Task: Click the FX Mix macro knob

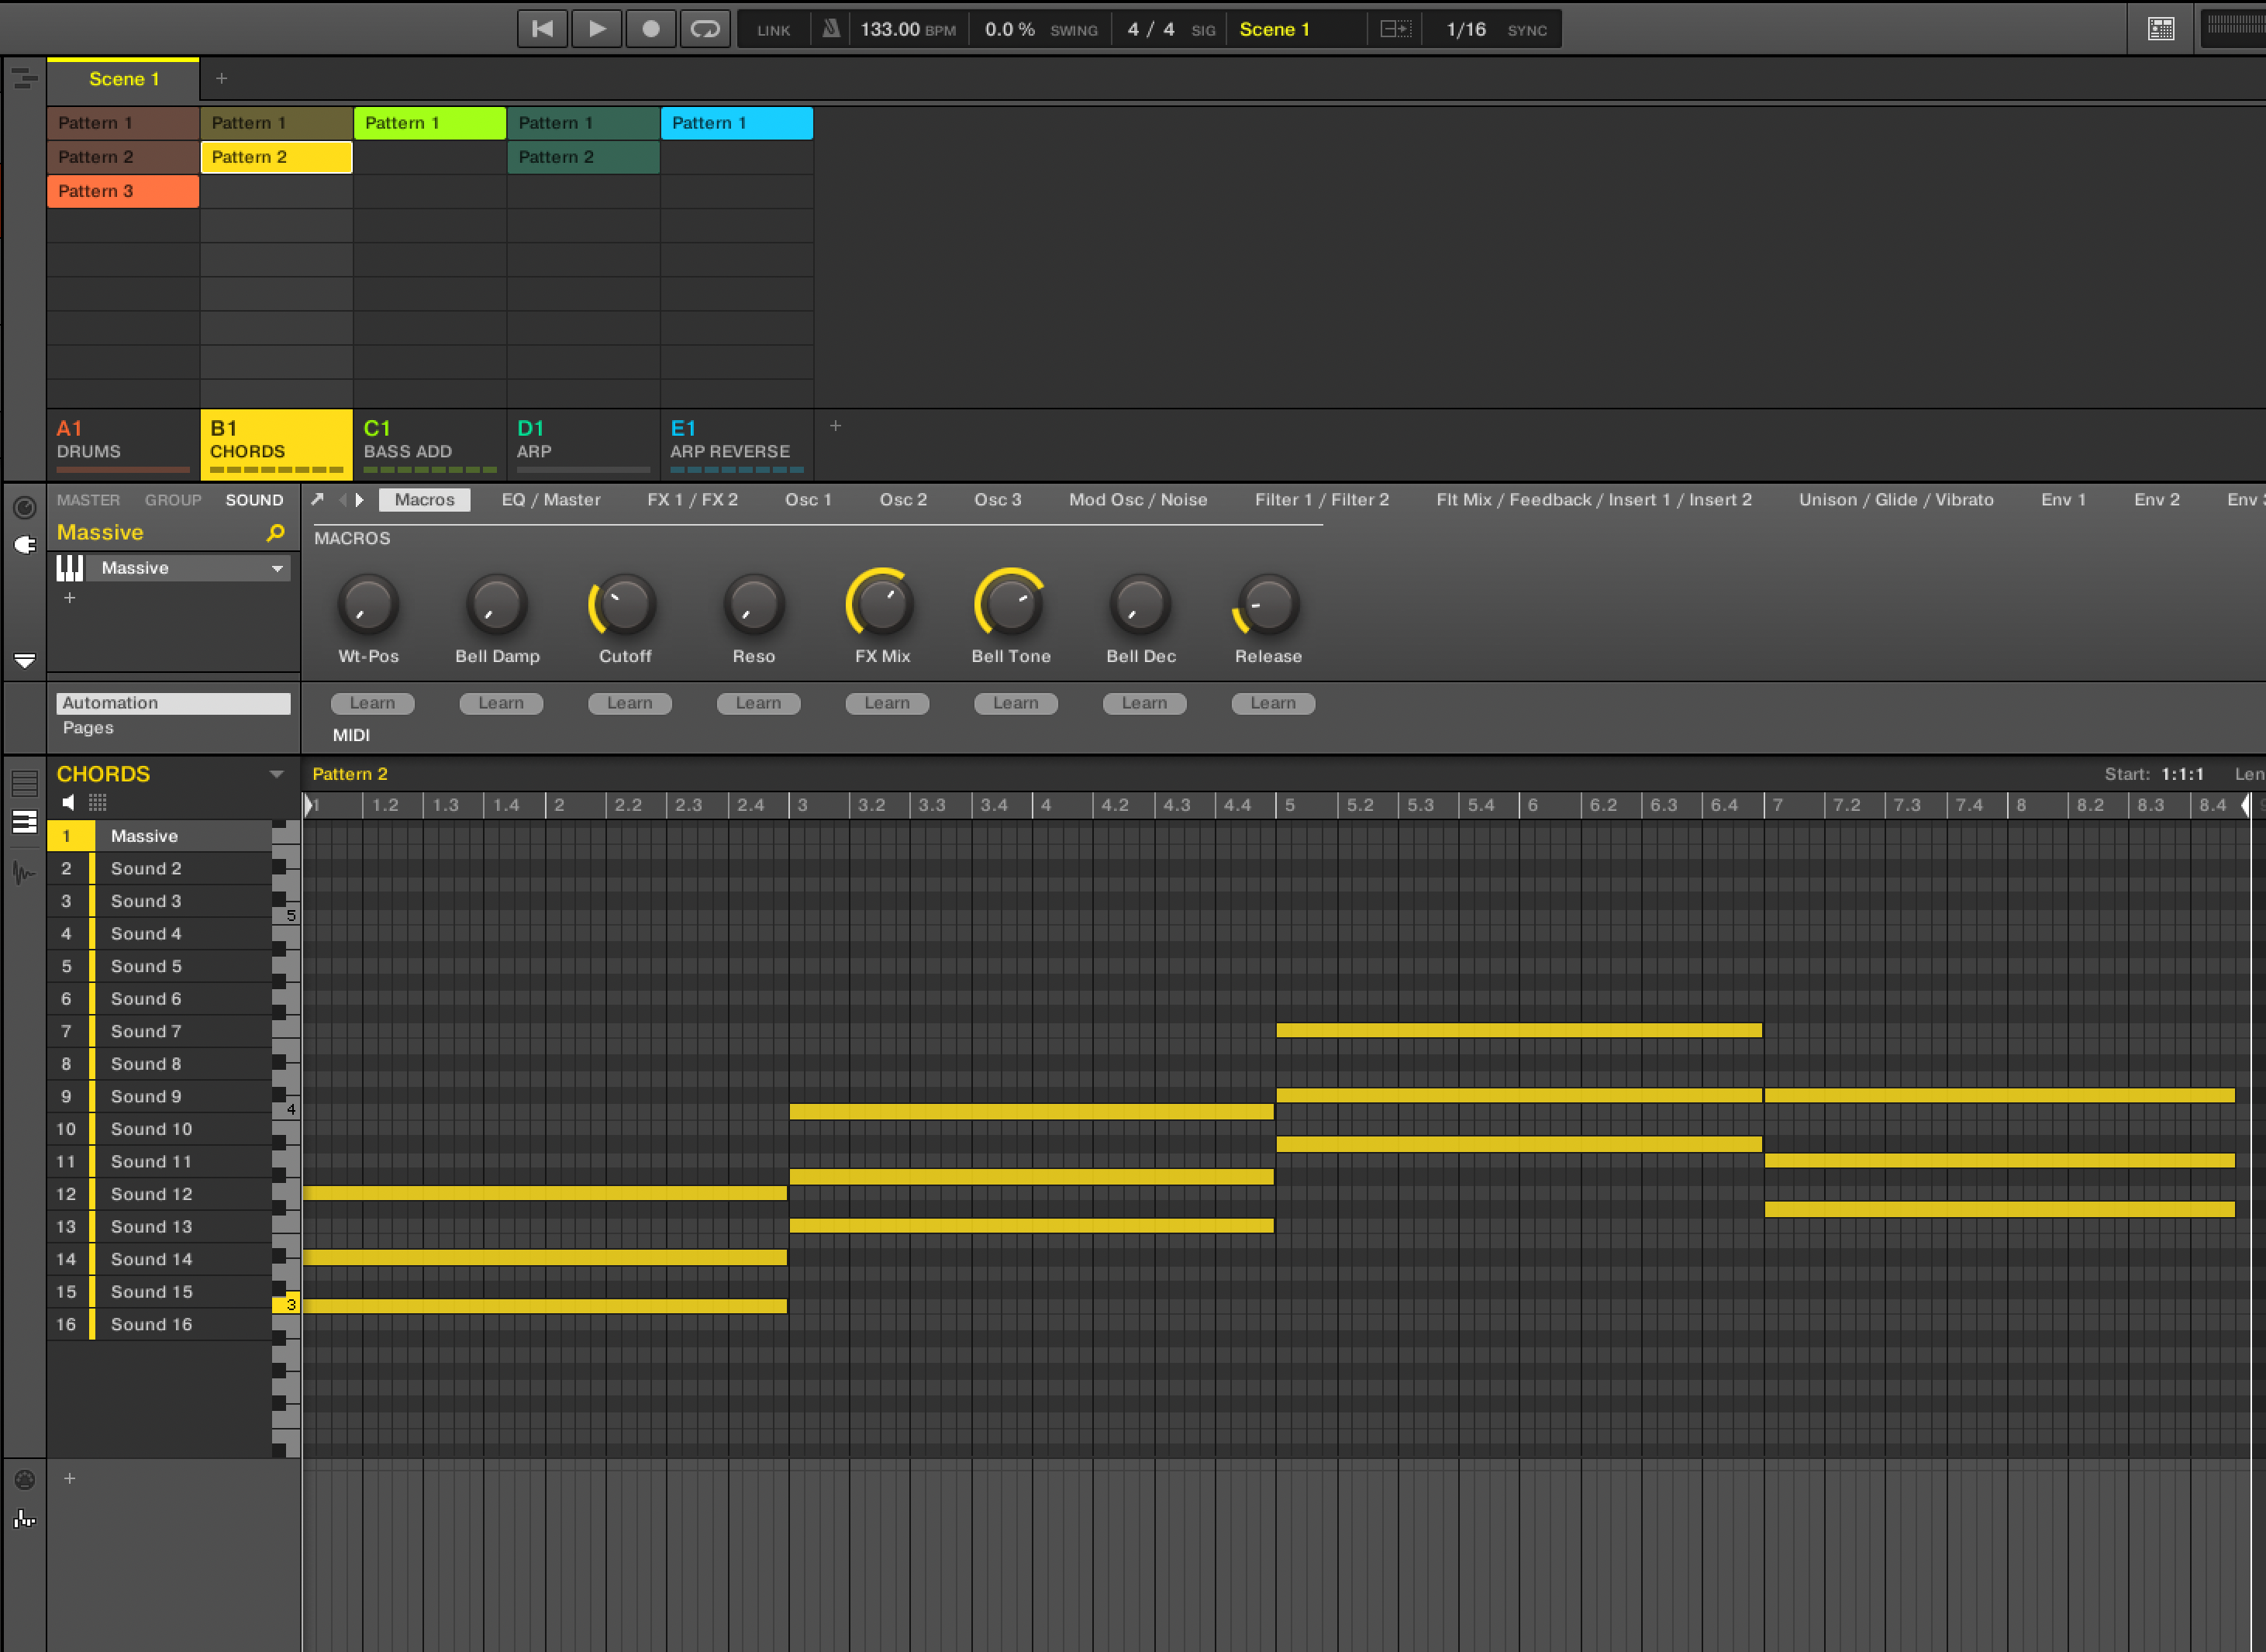Action: click(881, 604)
